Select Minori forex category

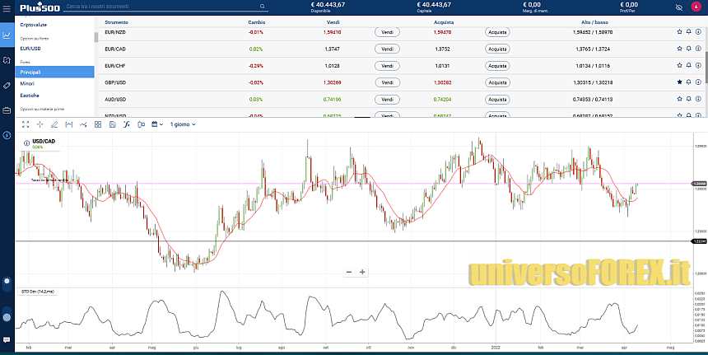coord(27,84)
